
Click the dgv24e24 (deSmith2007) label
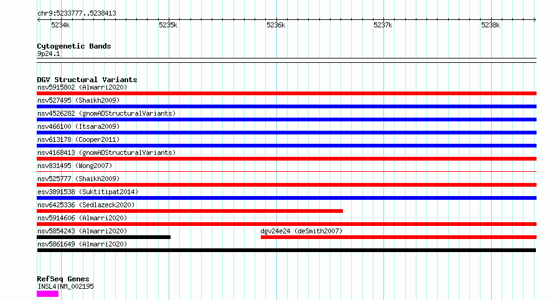pos(301,231)
